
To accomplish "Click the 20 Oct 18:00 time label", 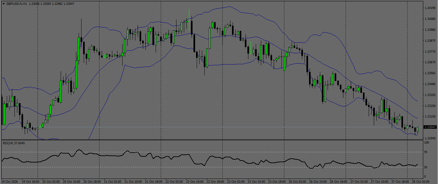I will click(92, 181).
